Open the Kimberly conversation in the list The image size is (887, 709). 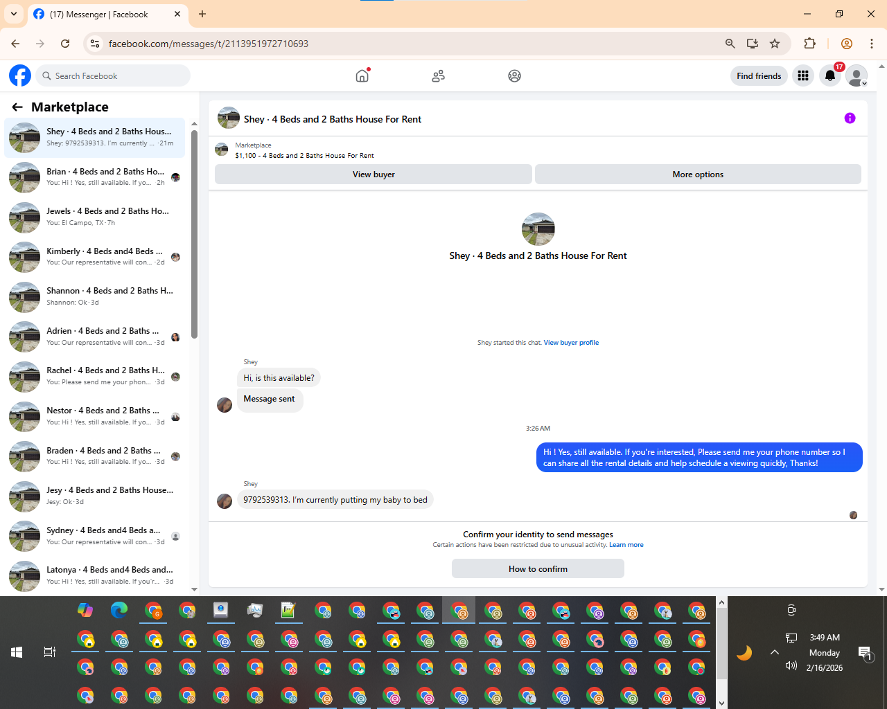point(95,257)
